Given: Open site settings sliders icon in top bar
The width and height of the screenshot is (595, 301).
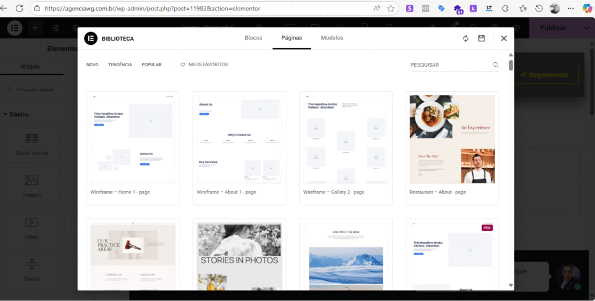Looking at the screenshot, I should pos(55,28).
